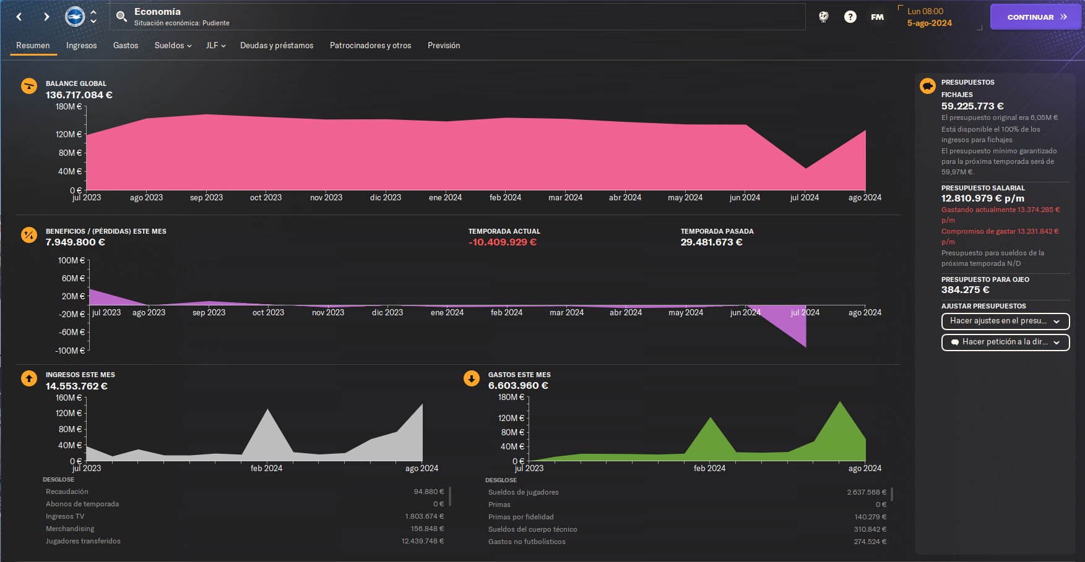Expand the Sueldos dropdown tab
The width and height of the screenshot is (1085, 562).
pyautogui.click(x=173, y=46)
